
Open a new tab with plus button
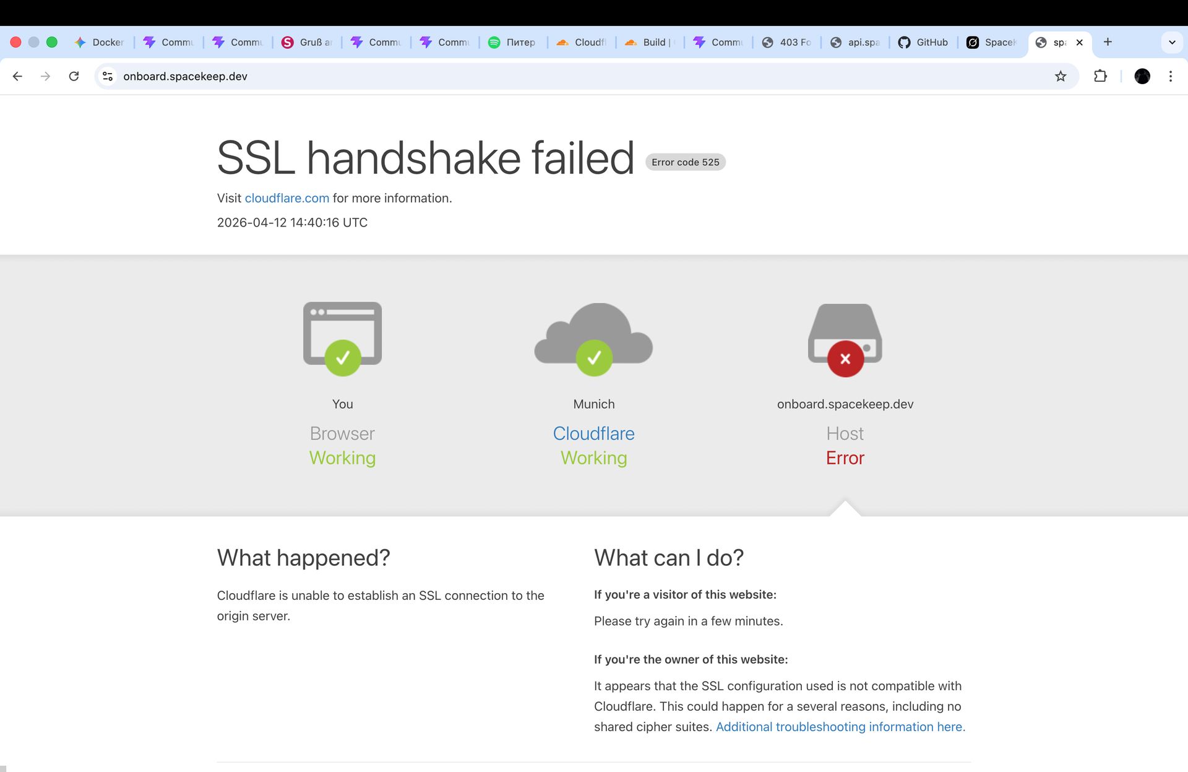1108,42
